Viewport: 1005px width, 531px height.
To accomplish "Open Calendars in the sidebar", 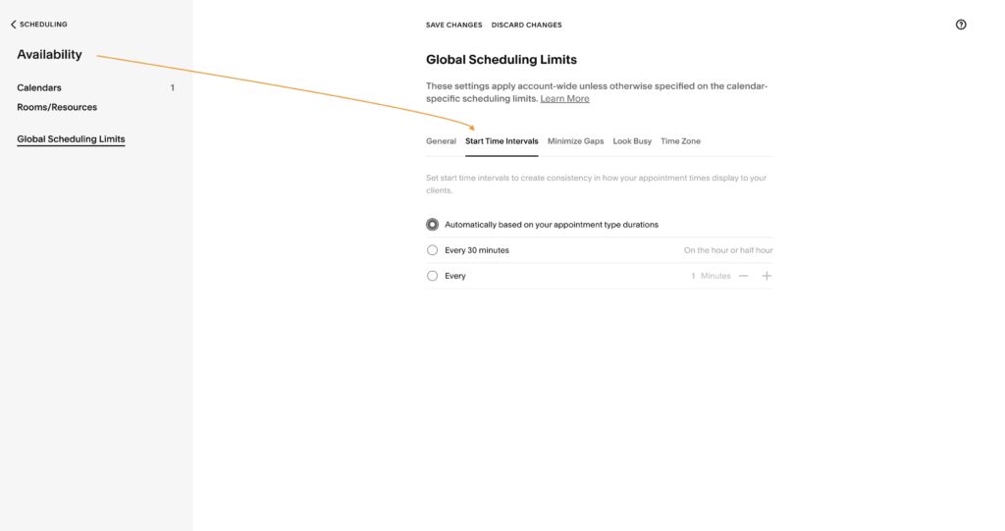I will point(39,88).
